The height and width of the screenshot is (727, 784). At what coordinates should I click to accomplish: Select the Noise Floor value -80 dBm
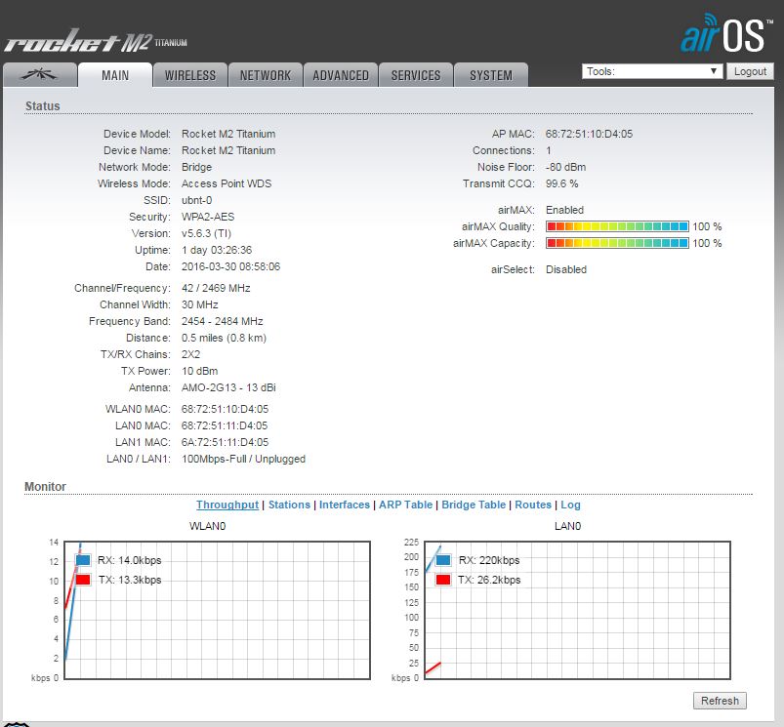(x=565, y=167)
